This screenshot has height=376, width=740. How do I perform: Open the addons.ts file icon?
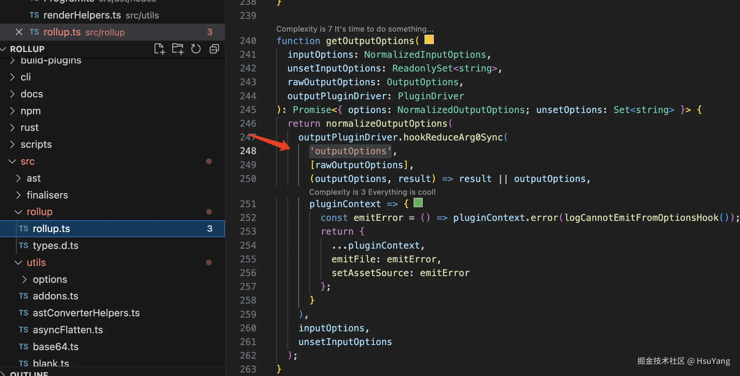(x=24, y=296)
